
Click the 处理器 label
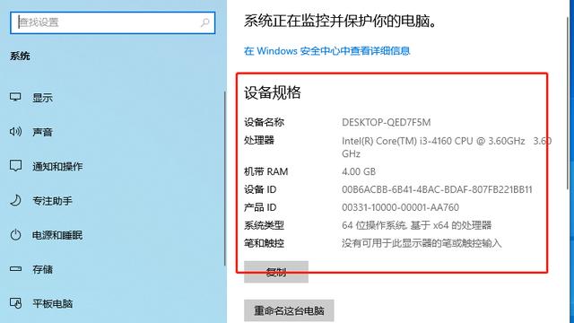tap(259, 140)
